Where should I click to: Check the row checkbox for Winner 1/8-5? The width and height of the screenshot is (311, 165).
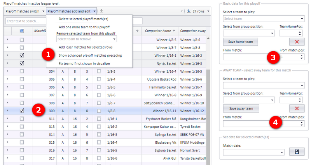(22, 40)
